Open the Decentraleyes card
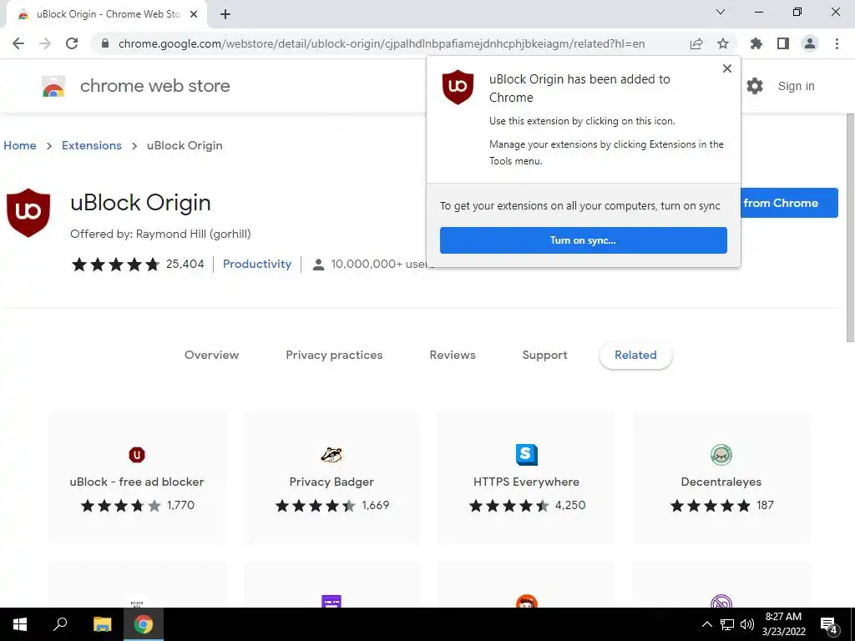This screenshot has width=855, height=641. coord(721,477)
